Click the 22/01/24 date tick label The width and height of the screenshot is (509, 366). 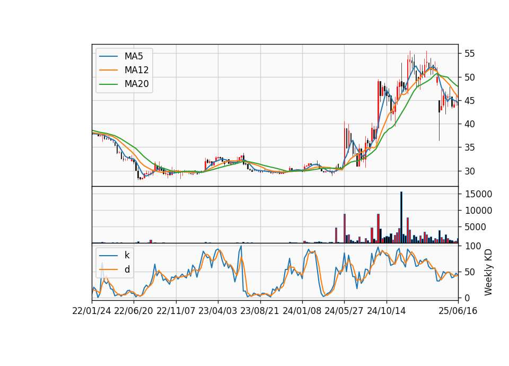click(92, 311)
